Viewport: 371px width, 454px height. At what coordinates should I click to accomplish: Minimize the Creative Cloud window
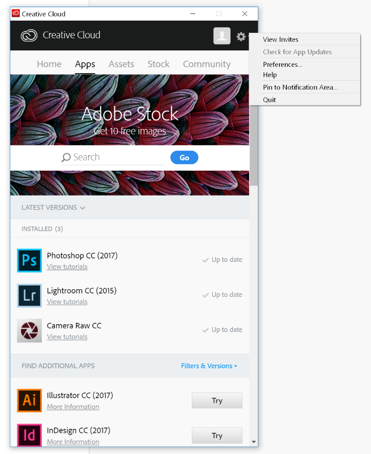pyautogui.click(x=193, y=13)
